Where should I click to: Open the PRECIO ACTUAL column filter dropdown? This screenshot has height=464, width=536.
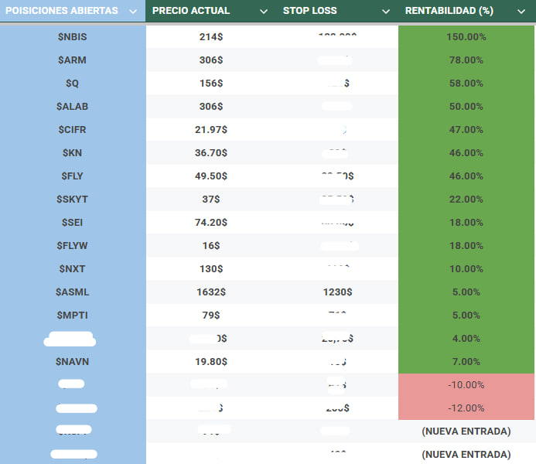[x=264, y=12]
